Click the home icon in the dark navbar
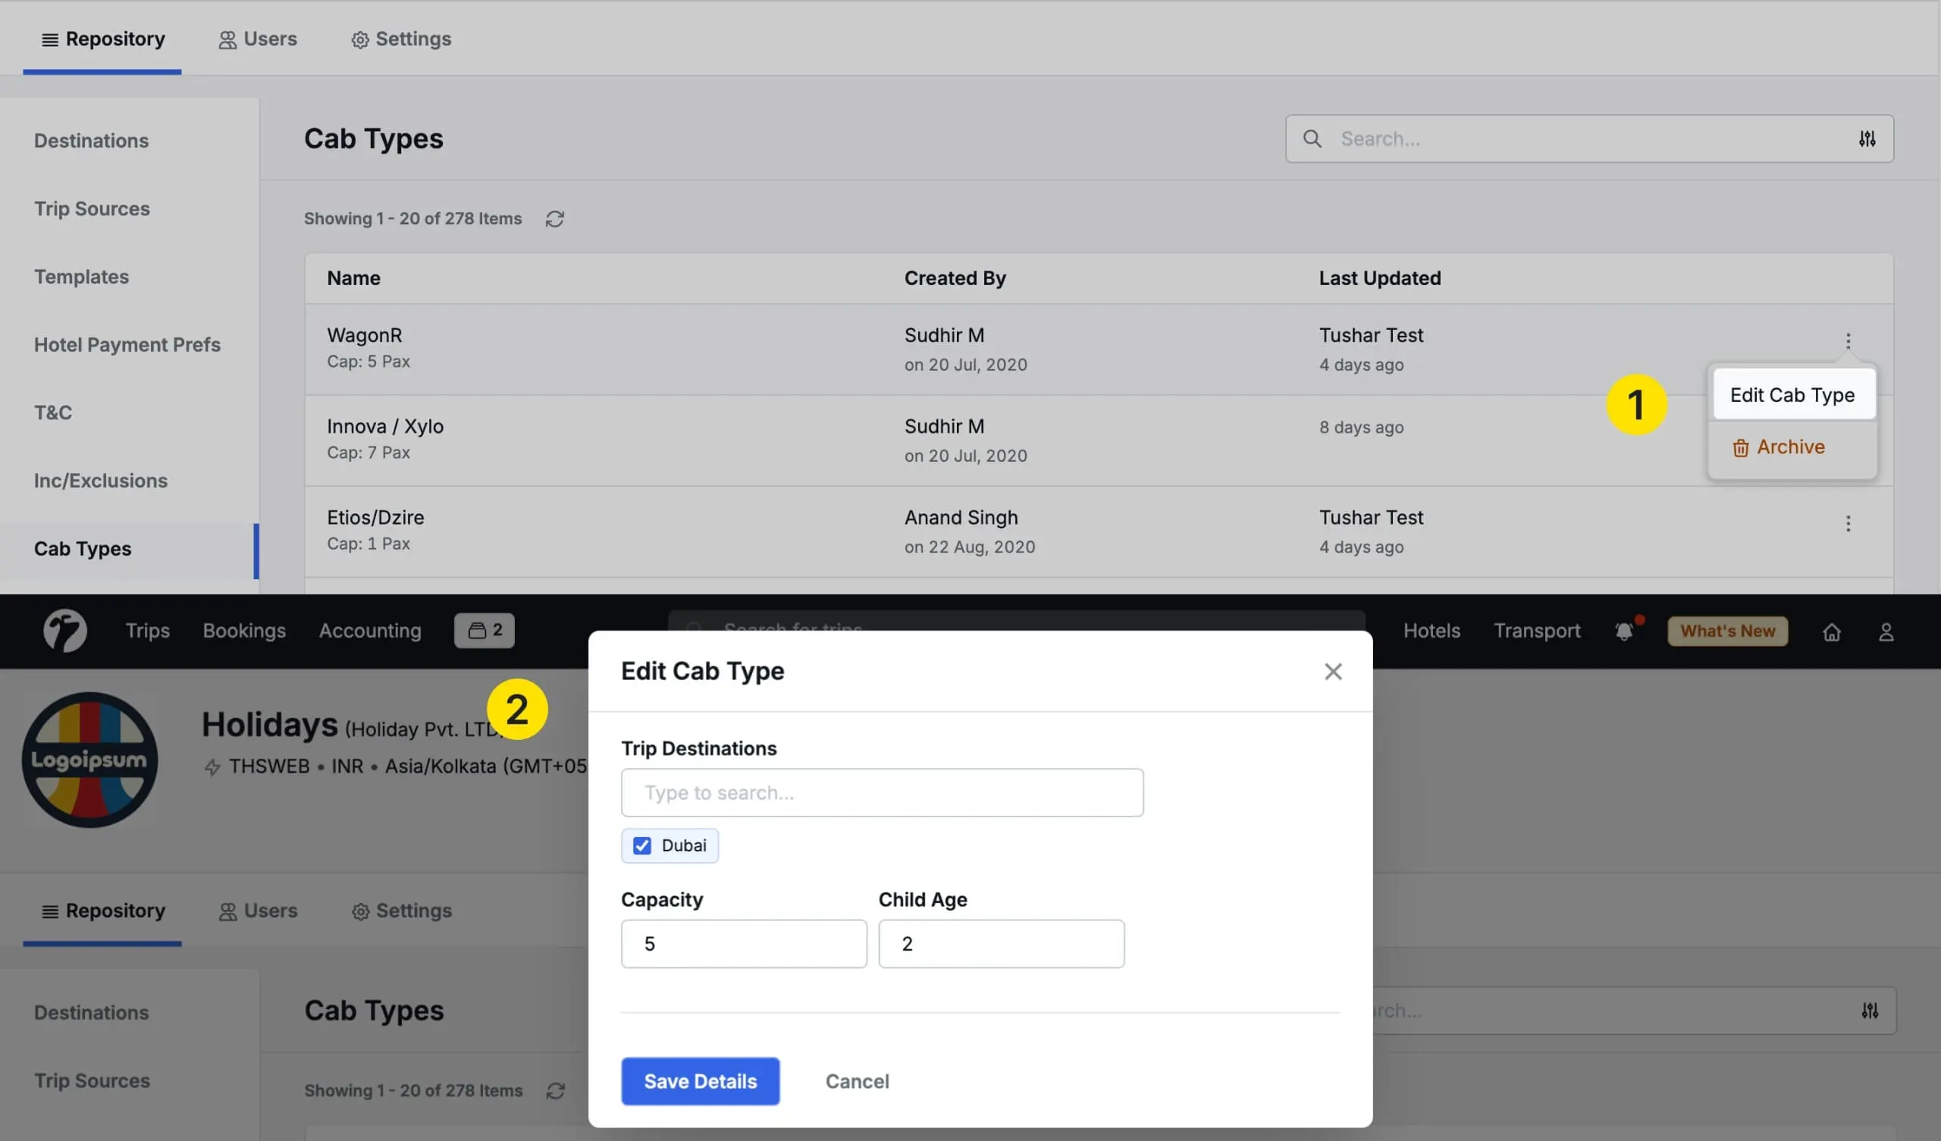The height and width of the screenshot is (1141, 1941). point(1831,632)
